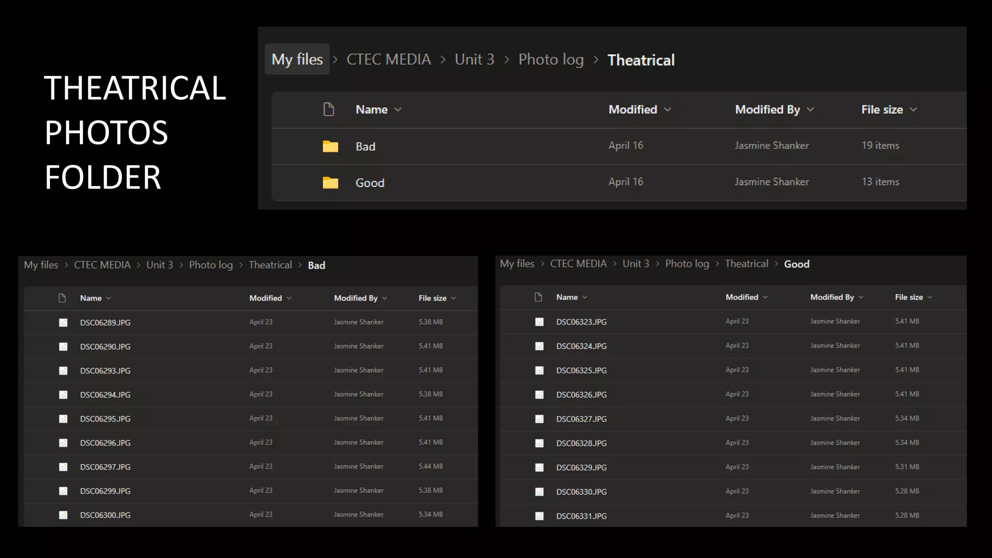This screenshot has width=992, height=558.
Task: Open file DSC06327.JPG
Action: [581, 419]
